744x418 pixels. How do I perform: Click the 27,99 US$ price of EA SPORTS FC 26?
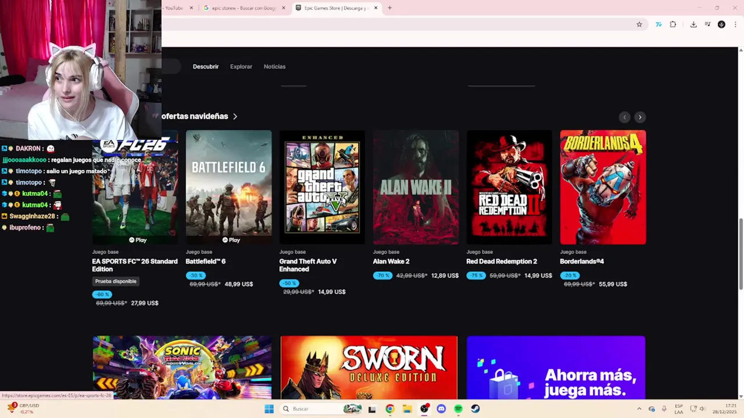pyautogui.click(x=144, y=303)
